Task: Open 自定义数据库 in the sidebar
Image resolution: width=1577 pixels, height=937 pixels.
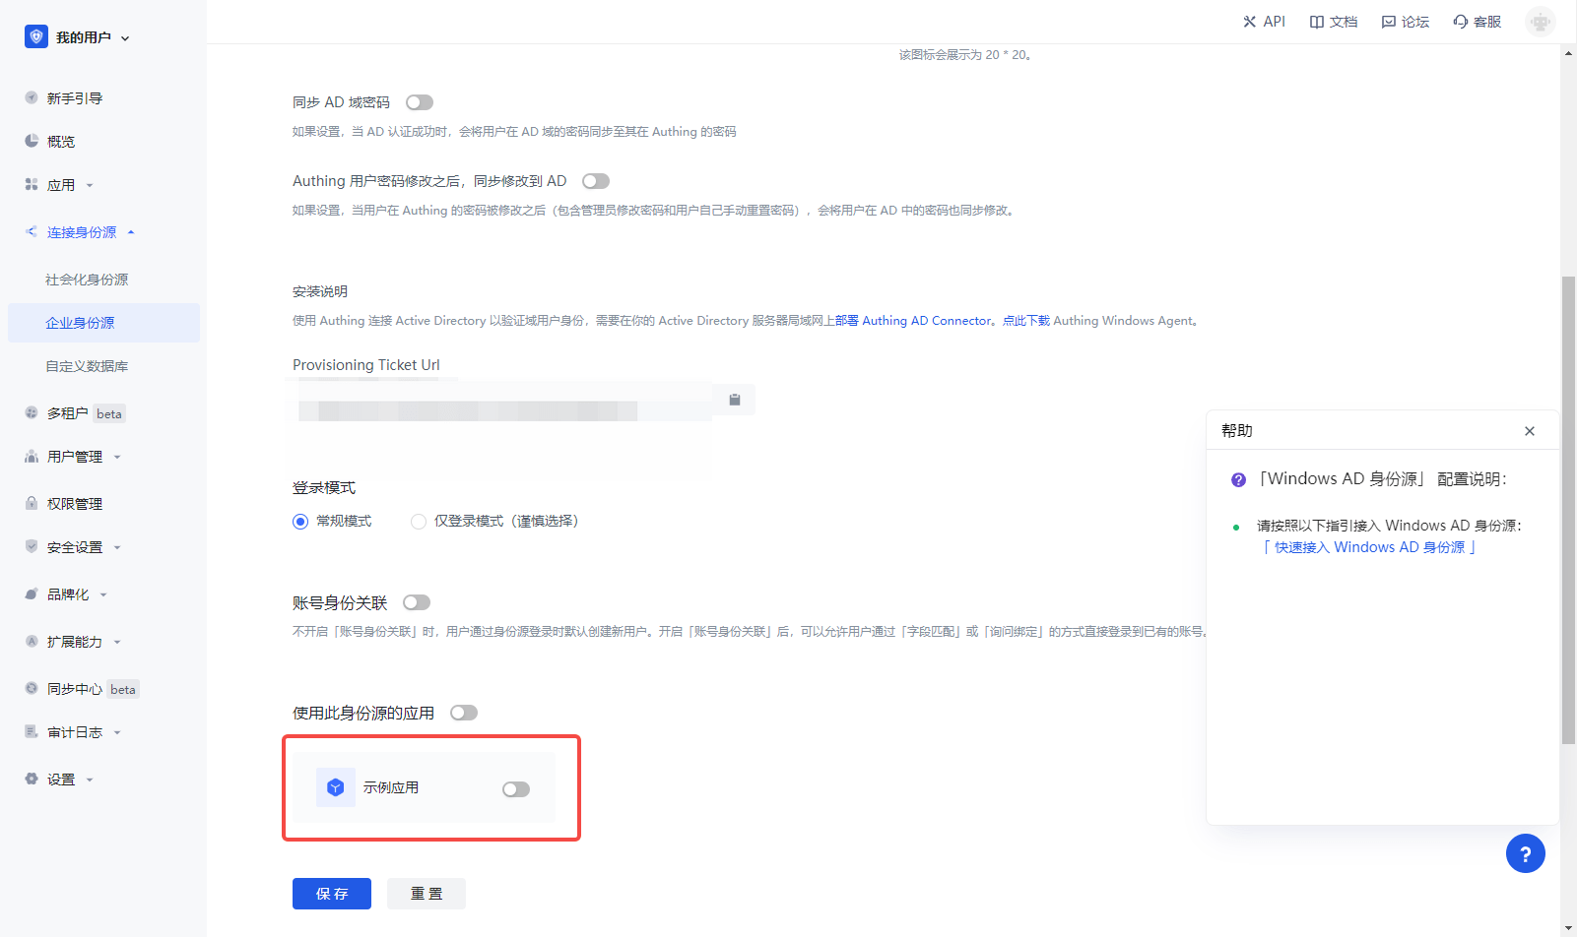Action: (x=87, y=366)
